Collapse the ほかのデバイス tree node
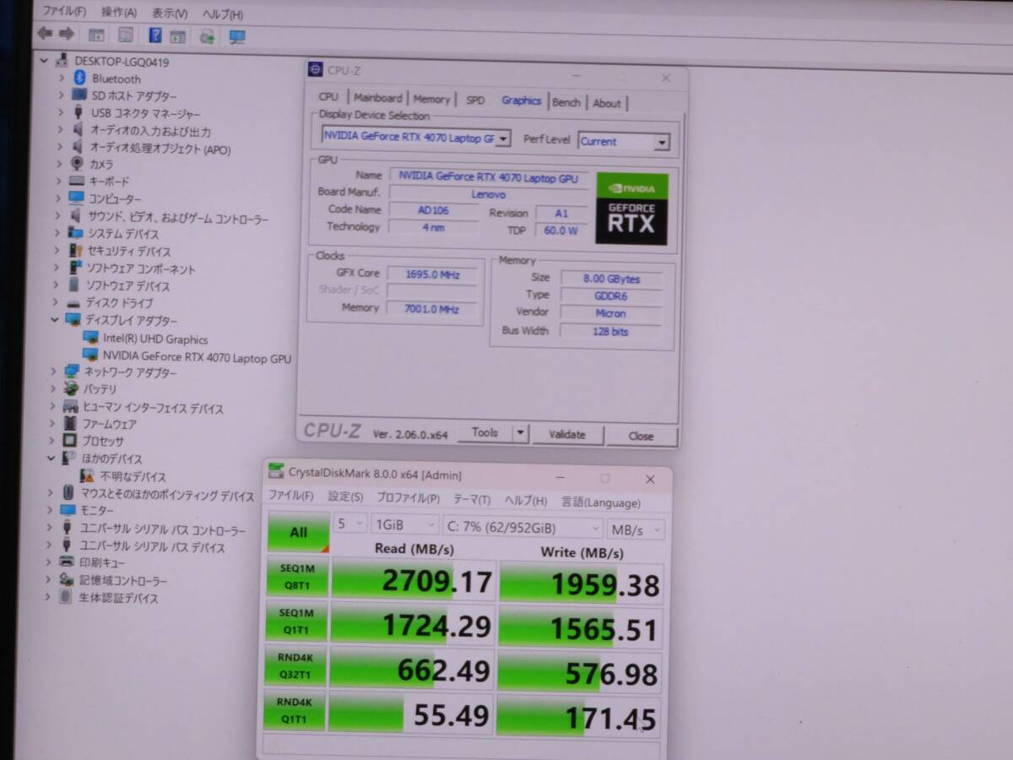Viewport: 1013px width, 760px height. [52, 458]
